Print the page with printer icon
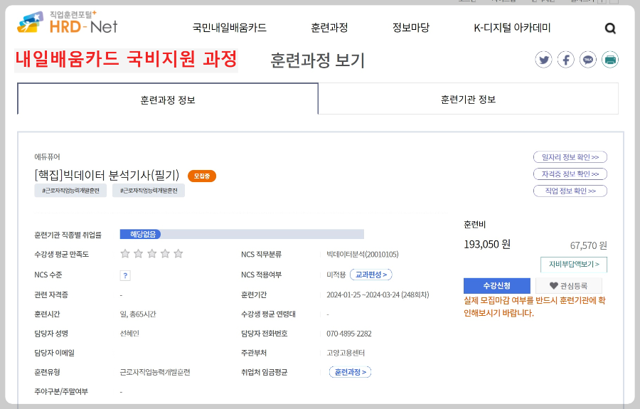This screenshot has width=640, height=409. pos(610,60)
